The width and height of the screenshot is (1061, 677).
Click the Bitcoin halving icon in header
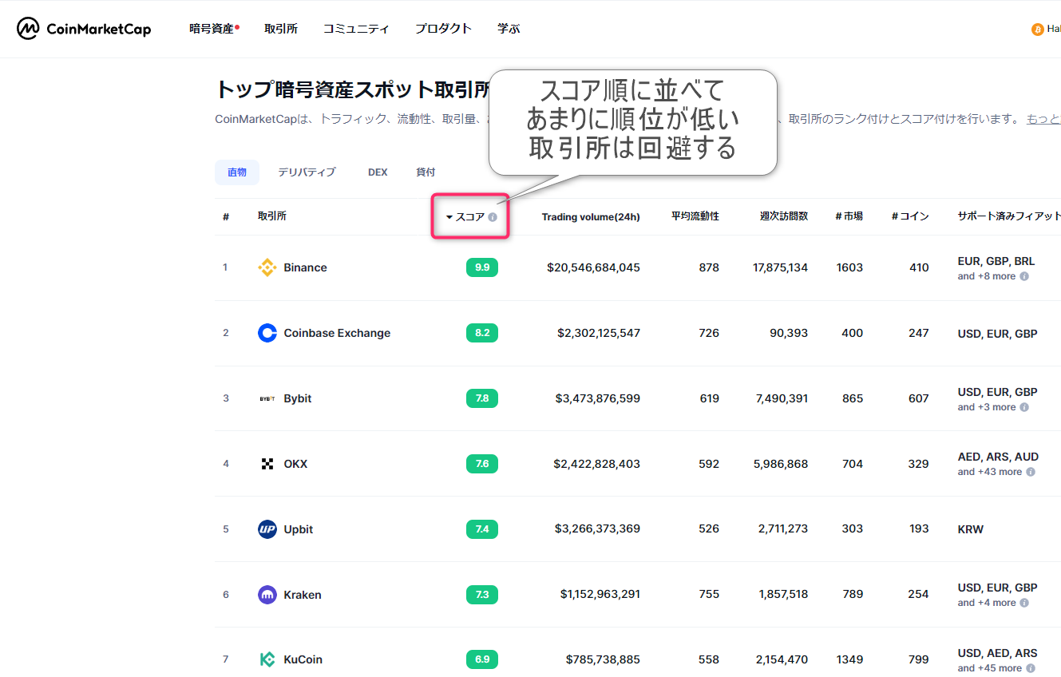coord(1038,30)
